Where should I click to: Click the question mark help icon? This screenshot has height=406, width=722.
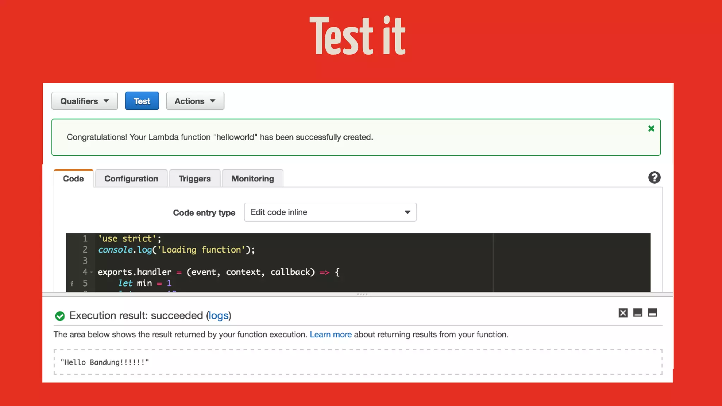point(654,178)
